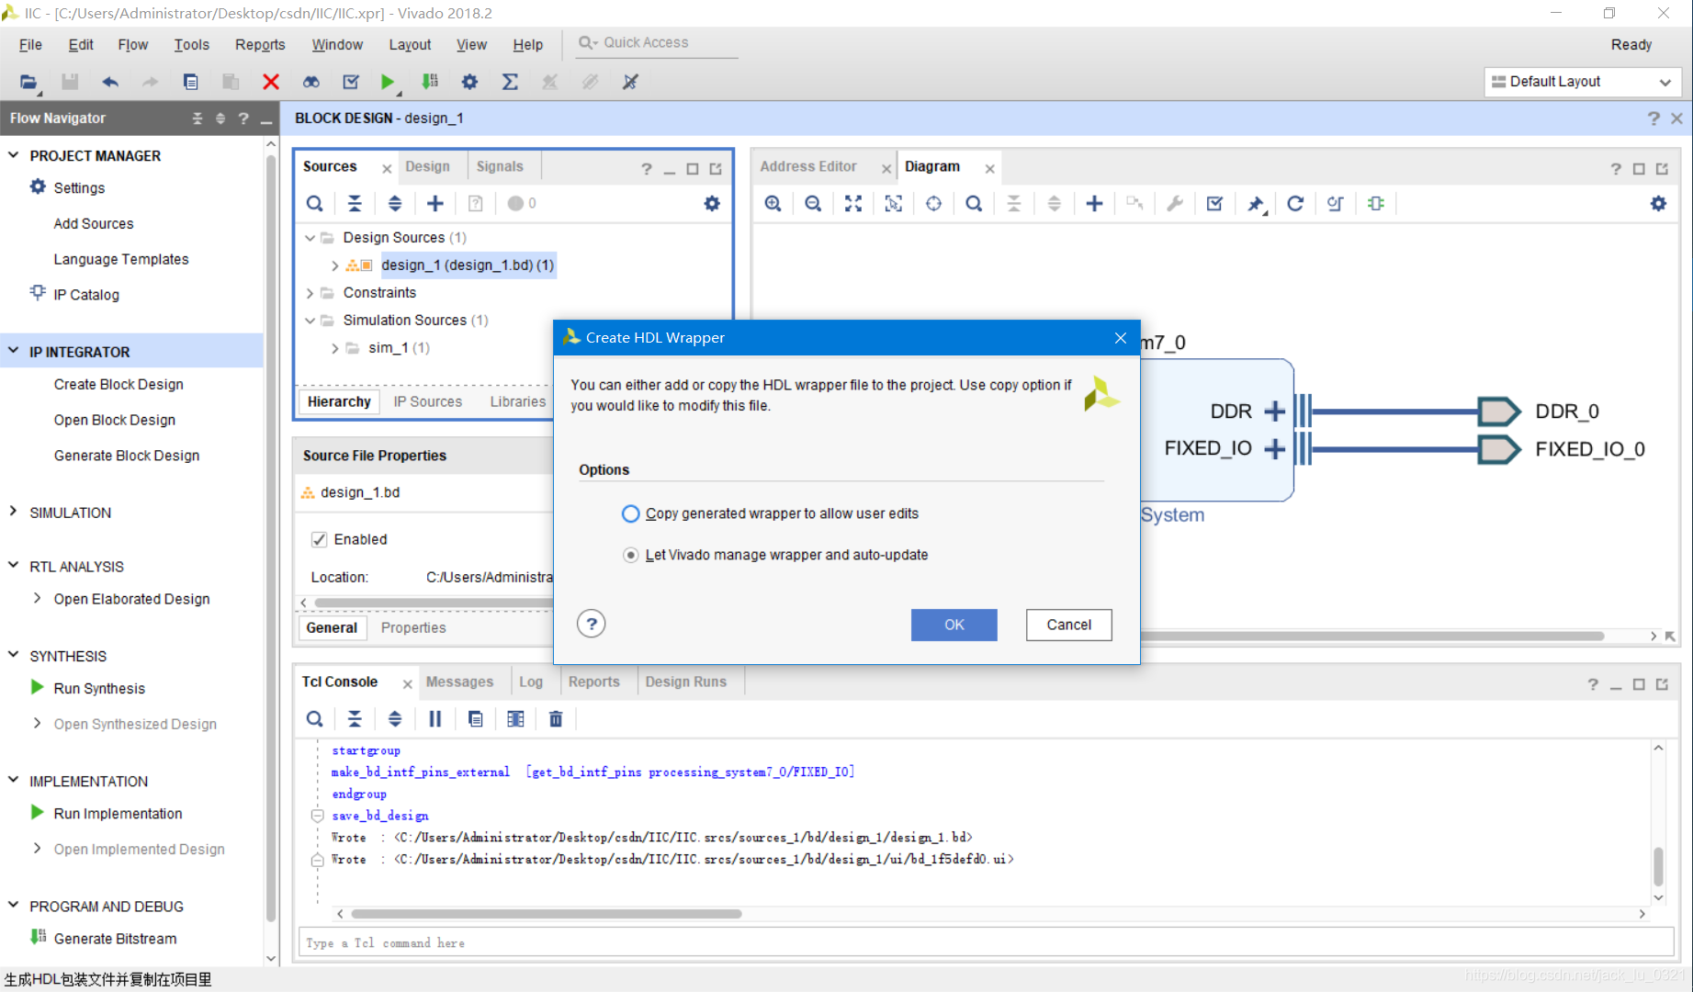Close the Create HDL Wrapper dialog
The height and width of the screenshot is (992, 1693).
coord(1121,338)
